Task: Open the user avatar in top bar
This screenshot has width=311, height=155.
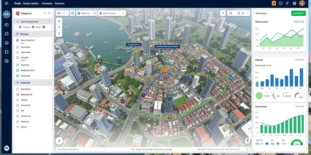Action: coord(302,3)
